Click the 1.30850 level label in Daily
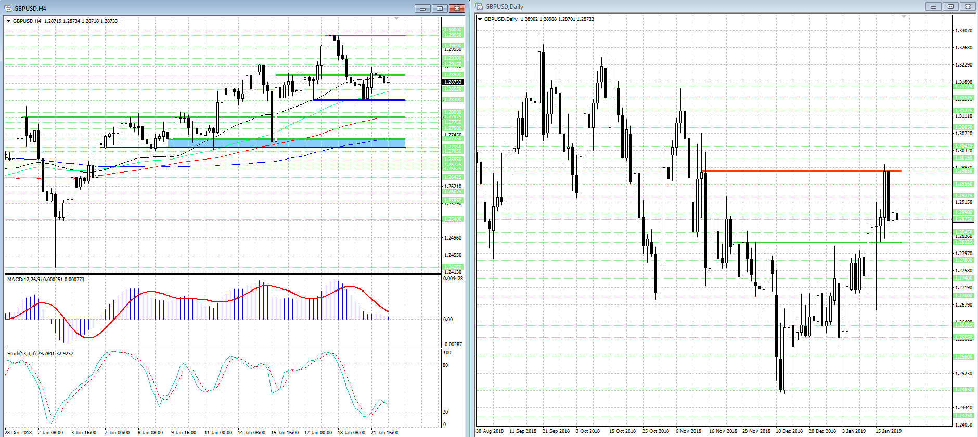The image size is (978, 437). [x=963, y=127]
